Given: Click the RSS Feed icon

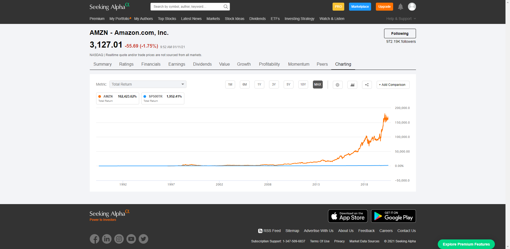Looking at the screenshot, I should coord(260,231).
